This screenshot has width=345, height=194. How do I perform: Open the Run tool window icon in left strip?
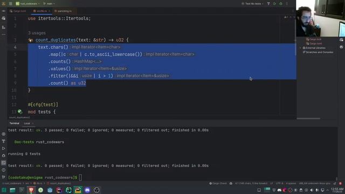click(4, 149)
